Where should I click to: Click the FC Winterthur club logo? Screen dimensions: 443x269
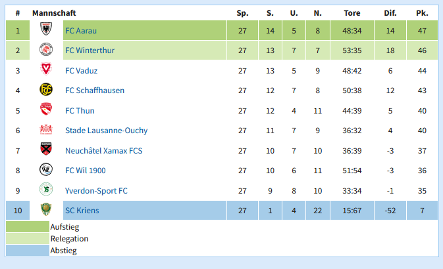(x=46, y=49)
